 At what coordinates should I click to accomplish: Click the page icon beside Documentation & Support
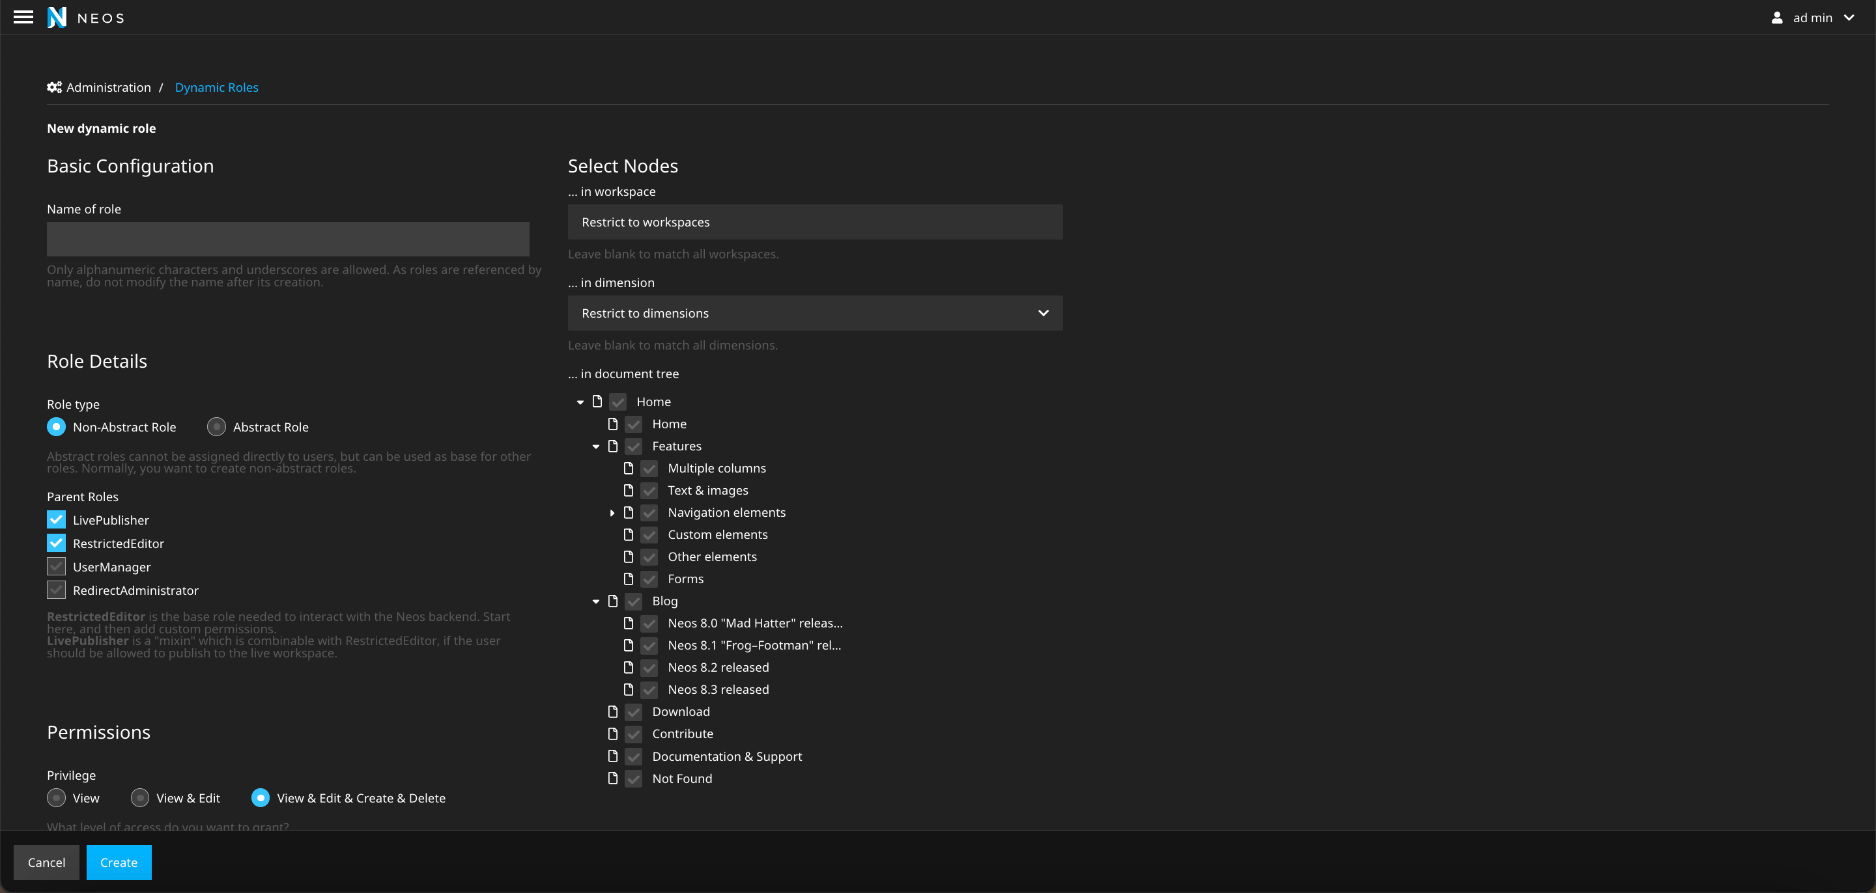pos(612,756)
